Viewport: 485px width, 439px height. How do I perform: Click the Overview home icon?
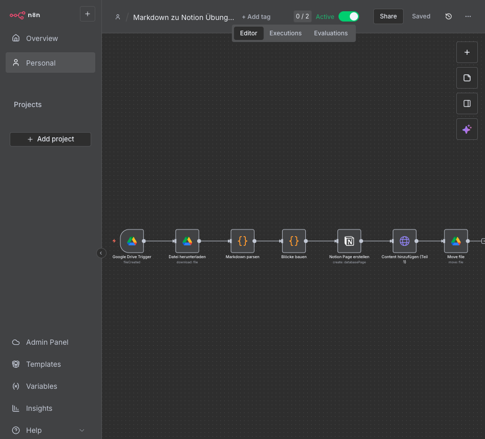pos(16,38)
